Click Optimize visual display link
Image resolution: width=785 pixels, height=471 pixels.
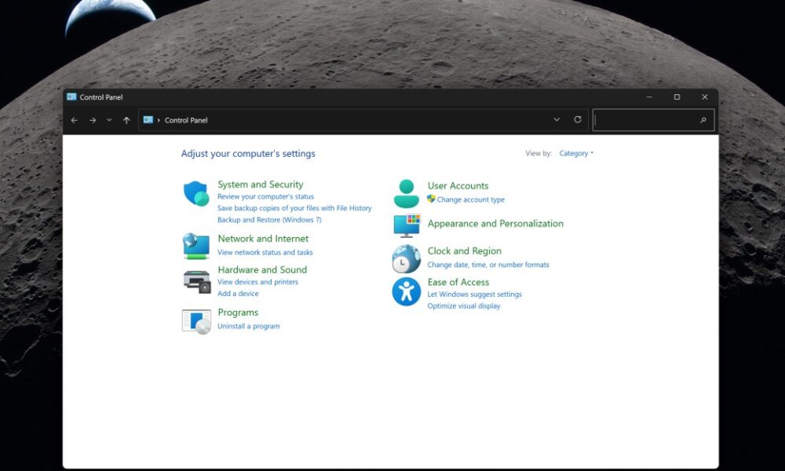(464, 306)
